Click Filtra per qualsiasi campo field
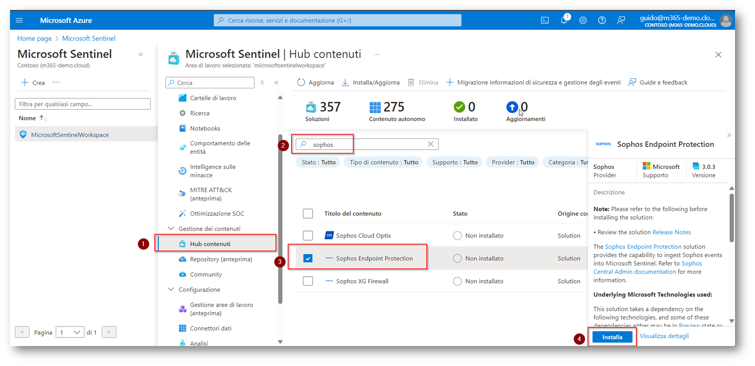 83,104
